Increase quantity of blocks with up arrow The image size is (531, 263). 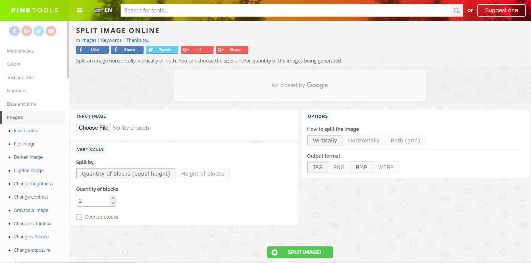113,198
